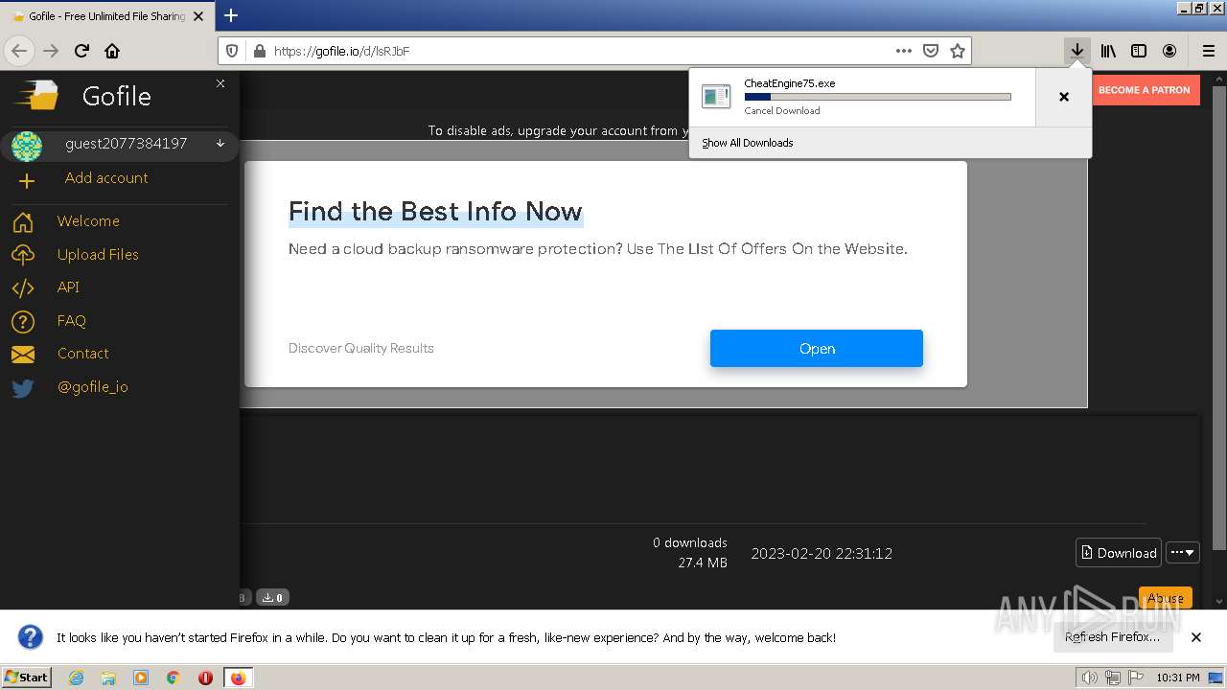Image resolution: width=1227 pixels, height=690 pixels.
Task: Show All Downloads
Action: click(x=748, y=143)
